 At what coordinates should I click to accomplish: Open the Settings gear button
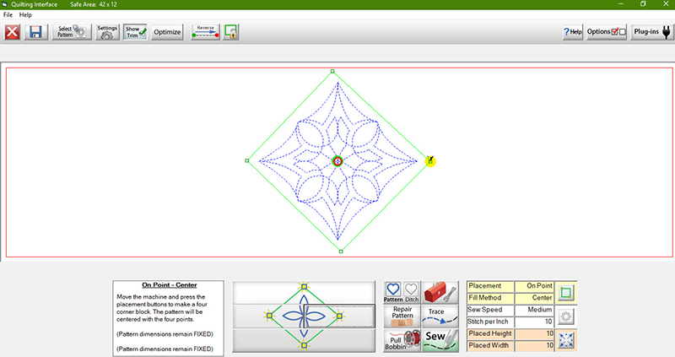coord(107,32)
